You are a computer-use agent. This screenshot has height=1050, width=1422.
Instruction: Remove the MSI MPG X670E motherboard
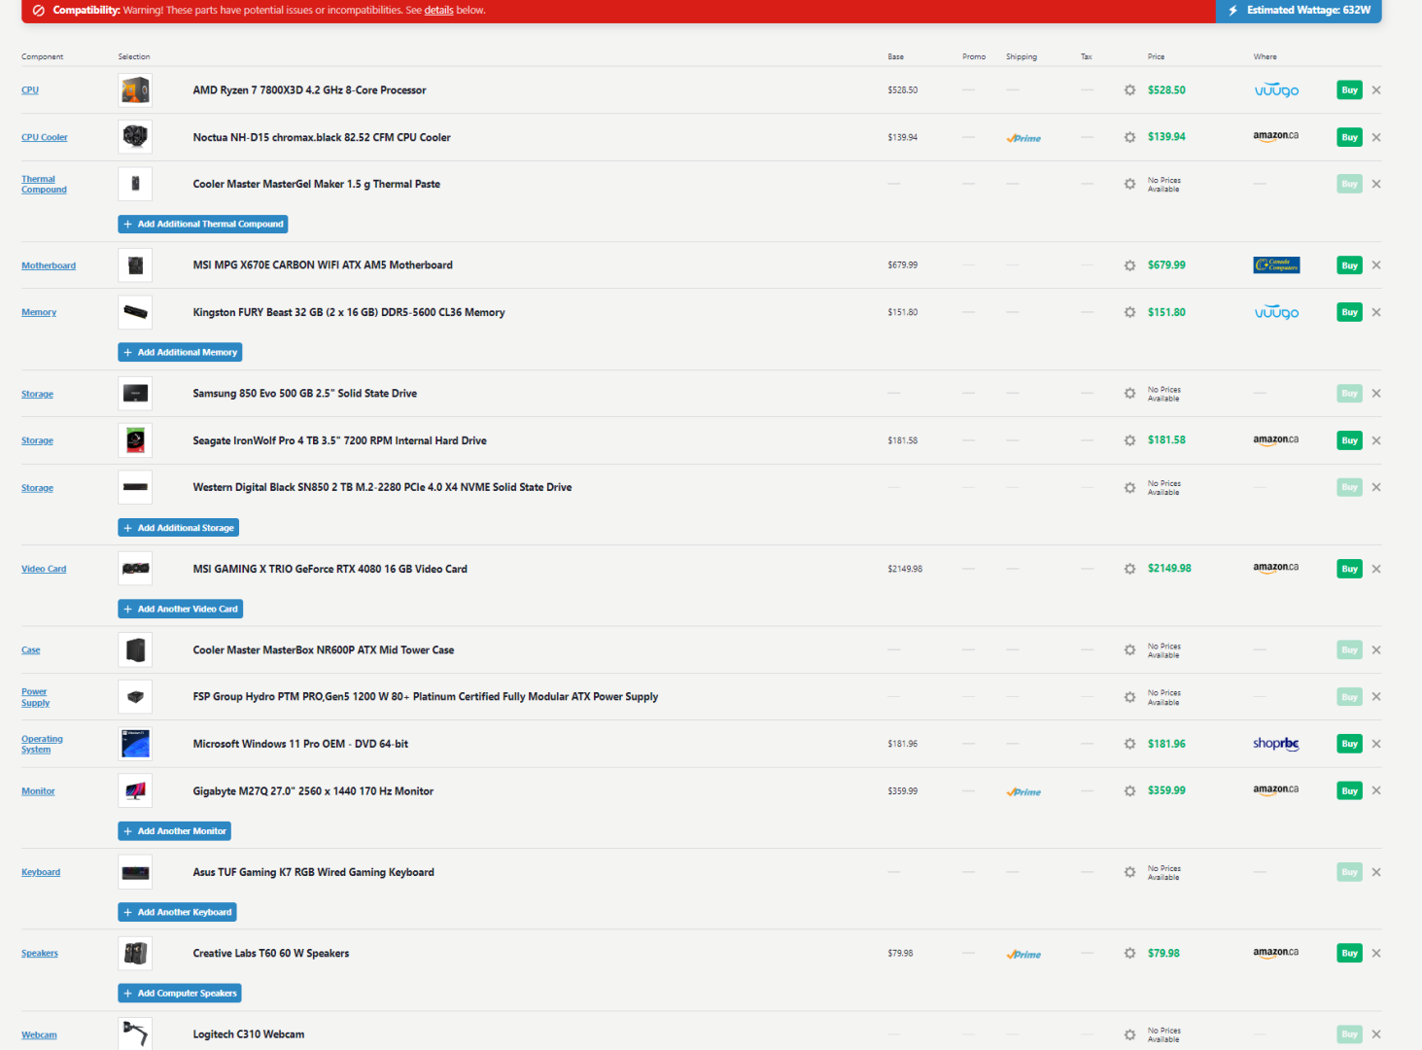[x=1376, y=265]
